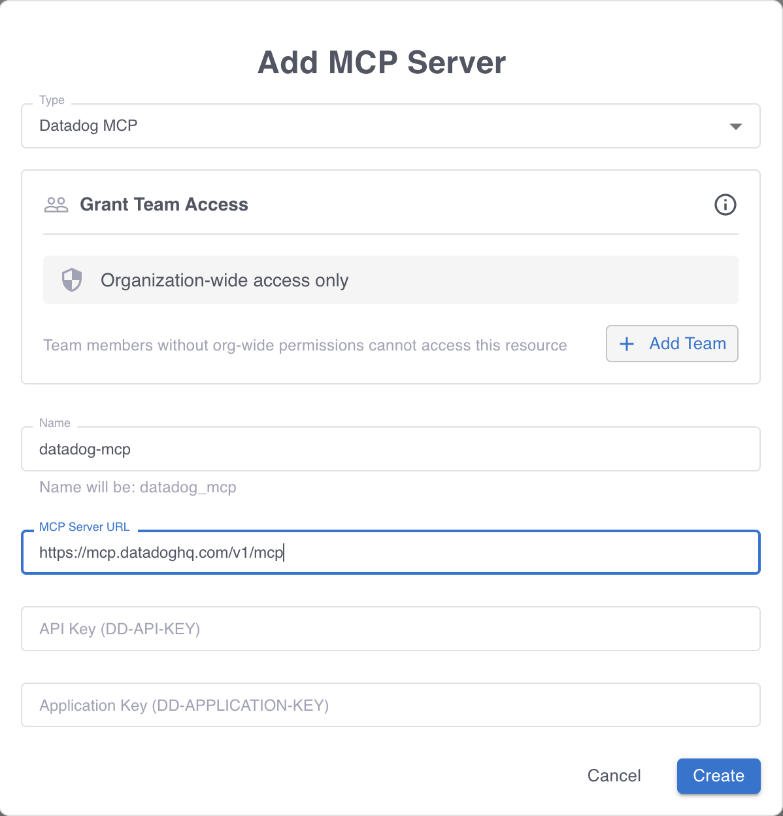The height and width of the screenshot is (816, 783).
Task: Click the Organization-wide access only banner
Action: (391, 280)
